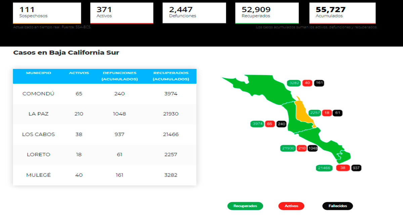Click the 'Actualizado en tiempo real' source note
403x224 pixels.
52,27
